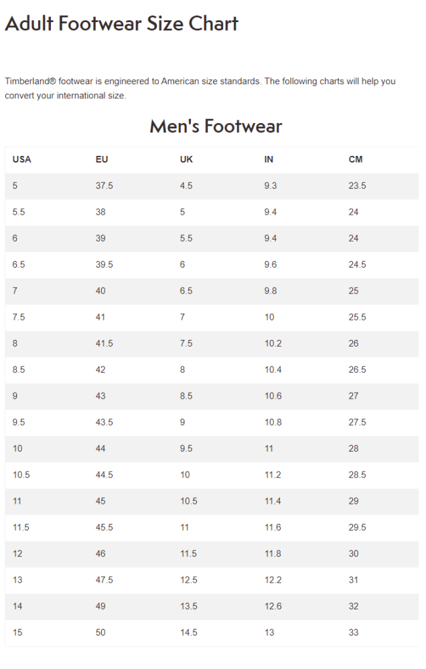Select the UK column header
Screen dimensions: 426x669
186,159
